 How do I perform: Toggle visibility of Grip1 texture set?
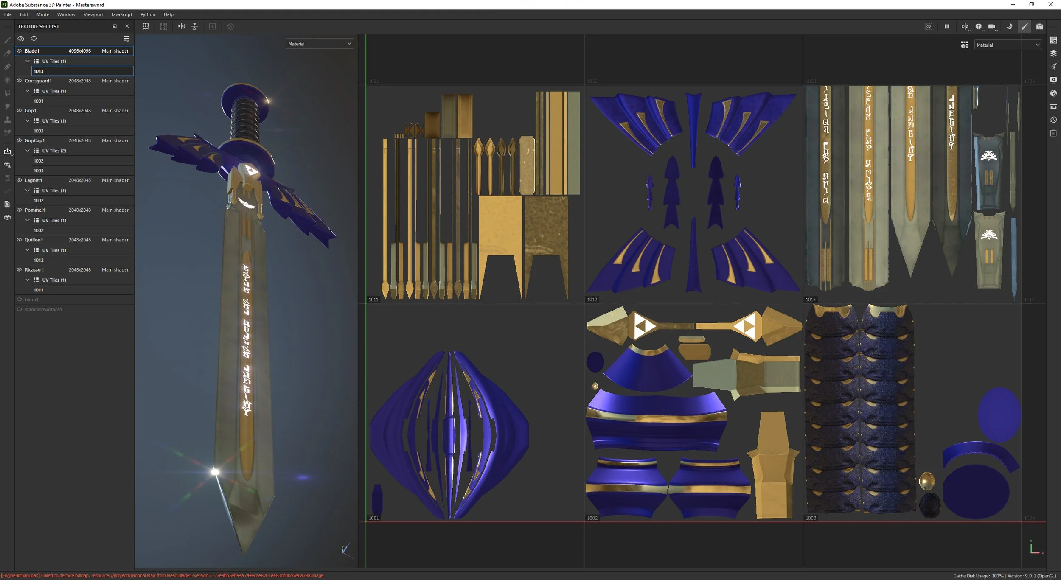[x=19, y=110]
